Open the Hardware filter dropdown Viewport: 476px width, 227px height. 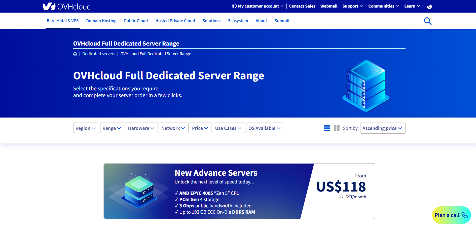click(x=141, y=128)
